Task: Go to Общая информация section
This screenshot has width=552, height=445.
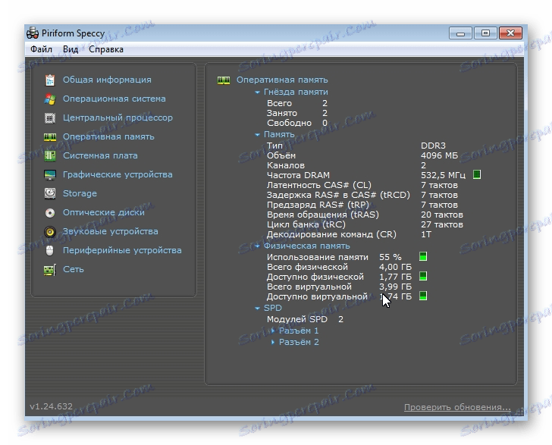Action: 107,80
